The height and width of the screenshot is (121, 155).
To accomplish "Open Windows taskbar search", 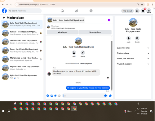I will point(9,111).
